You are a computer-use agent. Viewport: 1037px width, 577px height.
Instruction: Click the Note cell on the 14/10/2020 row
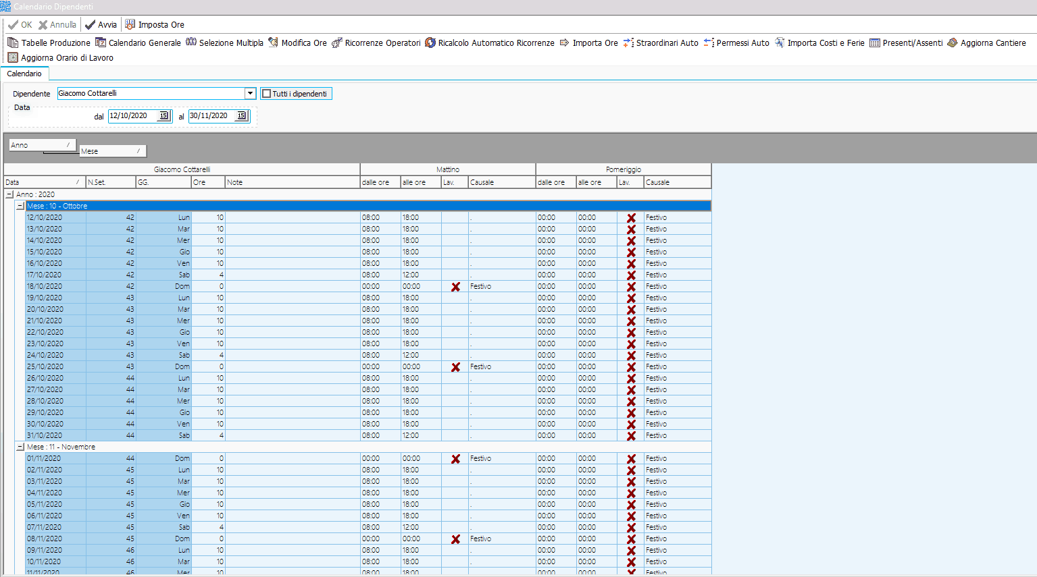(x=293, y=240)
